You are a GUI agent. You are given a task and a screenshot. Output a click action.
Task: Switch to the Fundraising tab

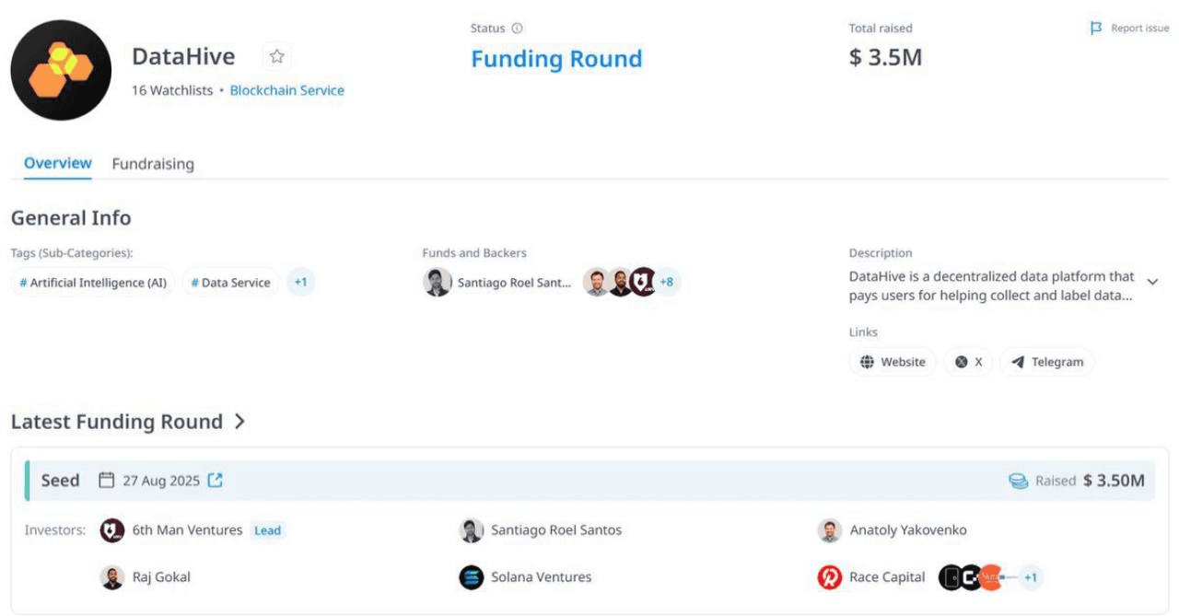pyautogui.click(x=153, y=164)
